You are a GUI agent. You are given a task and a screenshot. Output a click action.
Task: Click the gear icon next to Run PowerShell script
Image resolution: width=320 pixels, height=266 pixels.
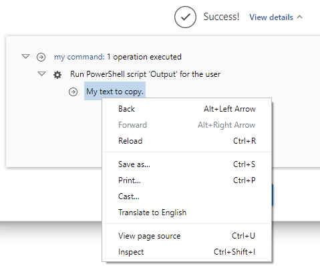[57, 75]
